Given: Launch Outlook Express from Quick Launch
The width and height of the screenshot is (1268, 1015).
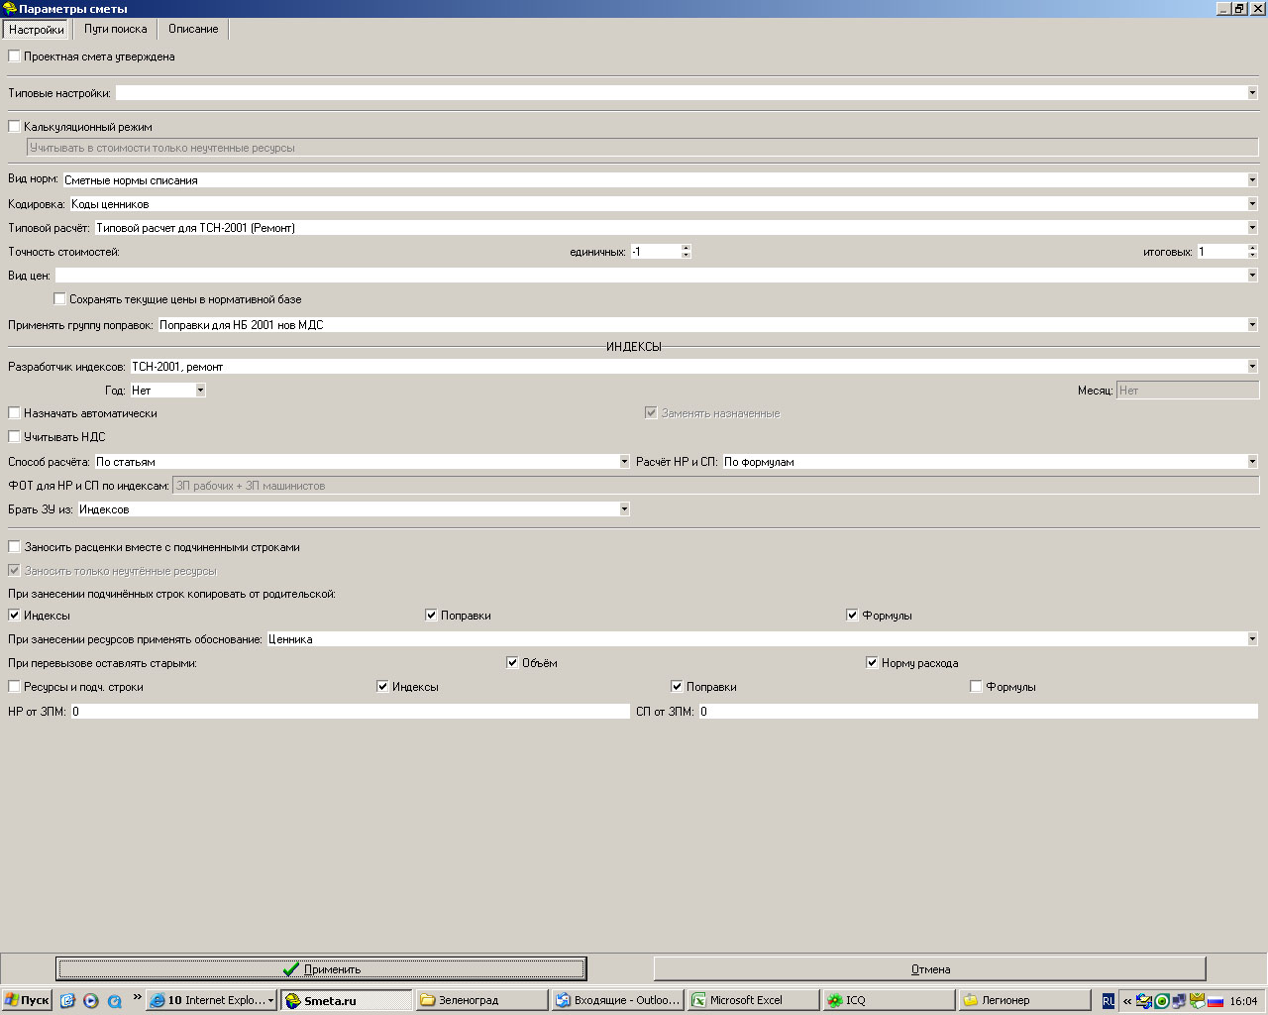Looking at the screenshot, I should coord(67,1001).
